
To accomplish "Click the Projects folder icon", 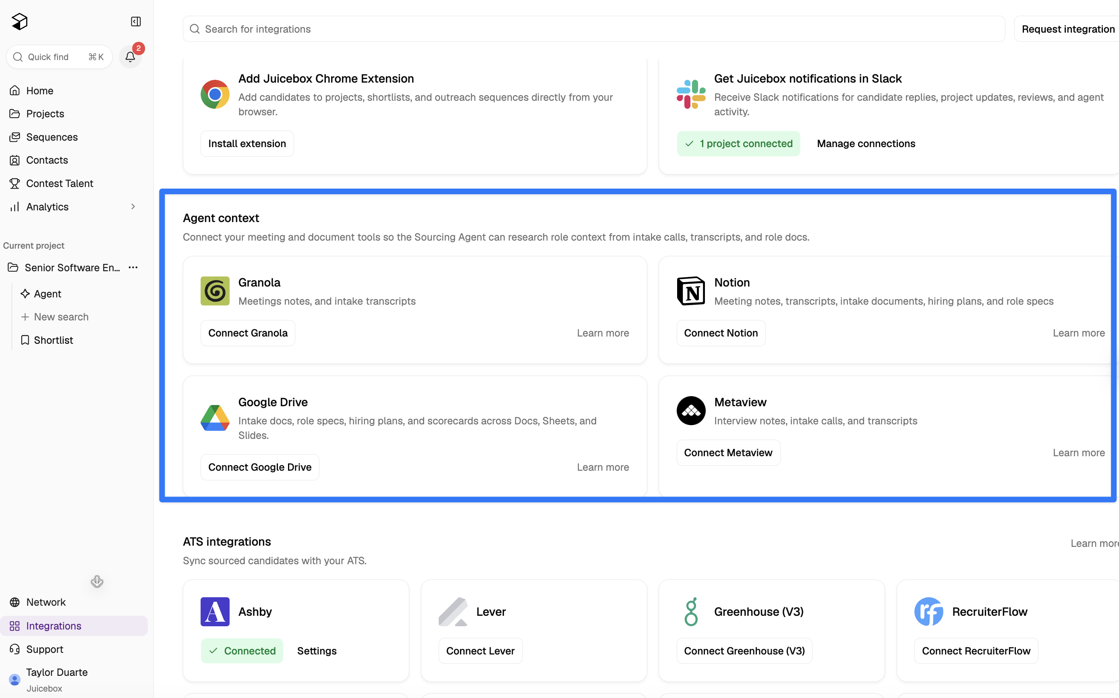I will click(15, 114).
